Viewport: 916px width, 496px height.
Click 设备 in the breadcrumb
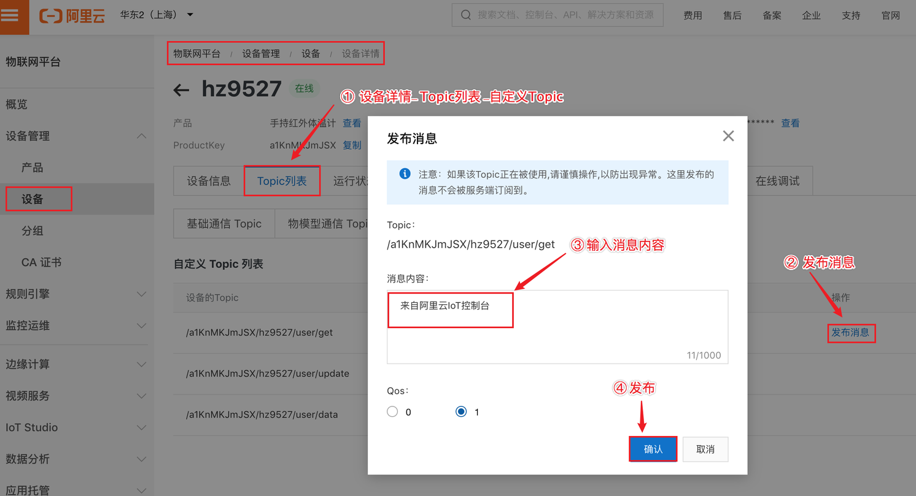311,53
